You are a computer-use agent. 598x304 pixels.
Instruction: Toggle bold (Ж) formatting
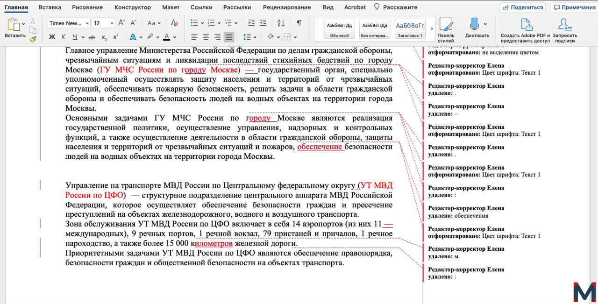(x=52, y=37)
